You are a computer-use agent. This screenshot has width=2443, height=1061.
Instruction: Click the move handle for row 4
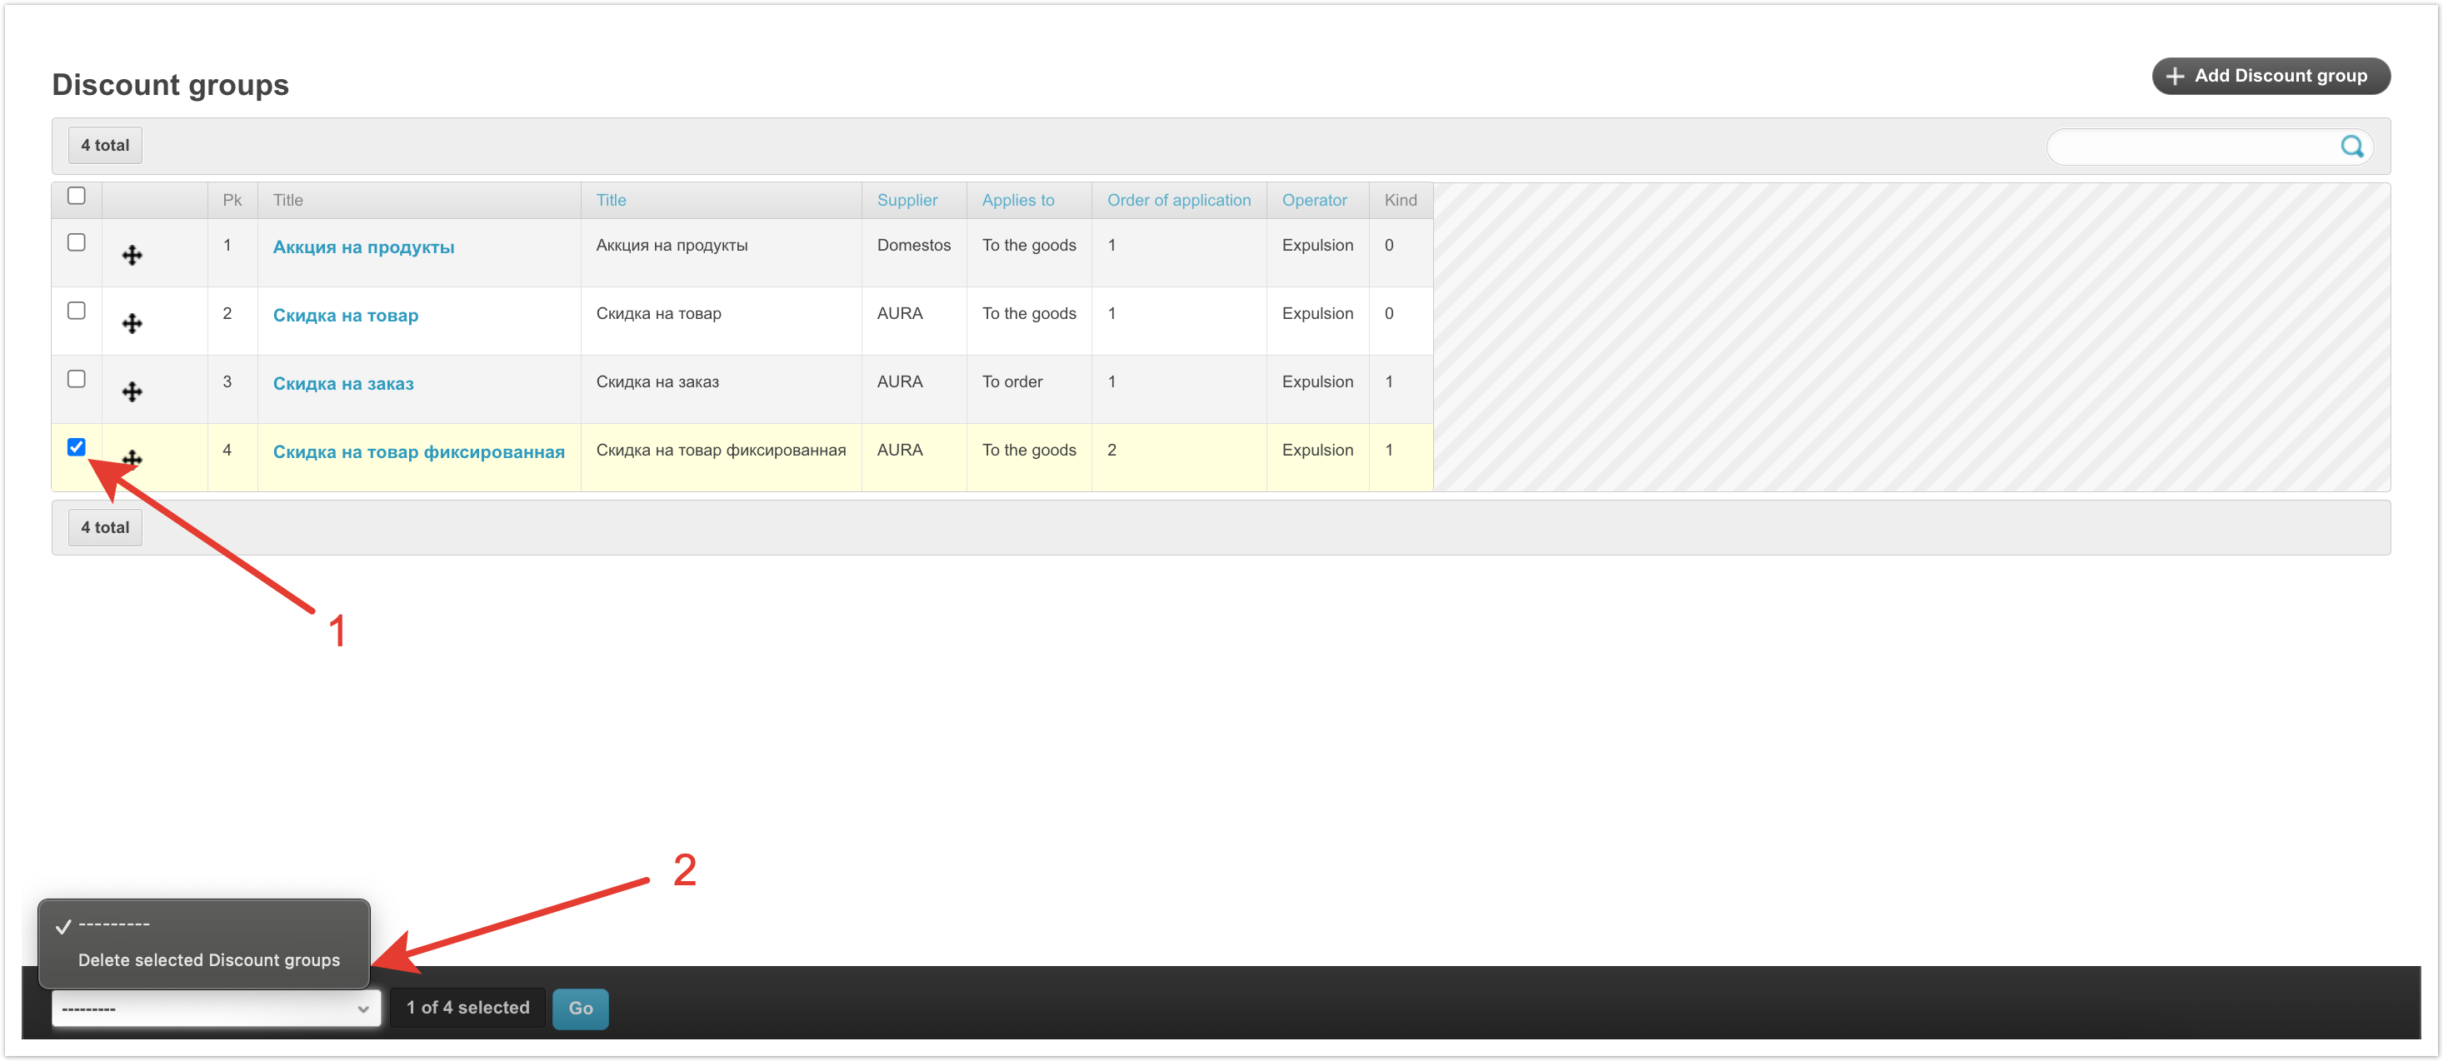click(x=132, y=459)
